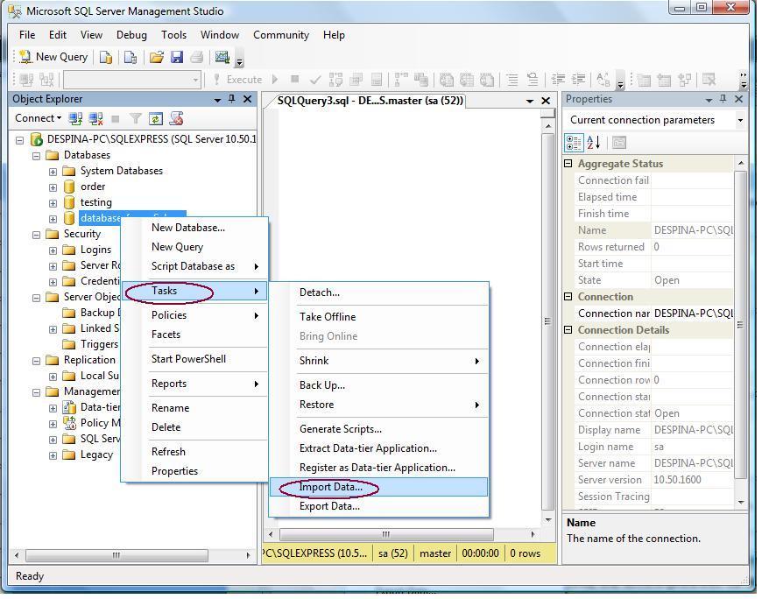762x599 pixels.
Task: Expand the order database node
Action: click(x=53, y=187)
